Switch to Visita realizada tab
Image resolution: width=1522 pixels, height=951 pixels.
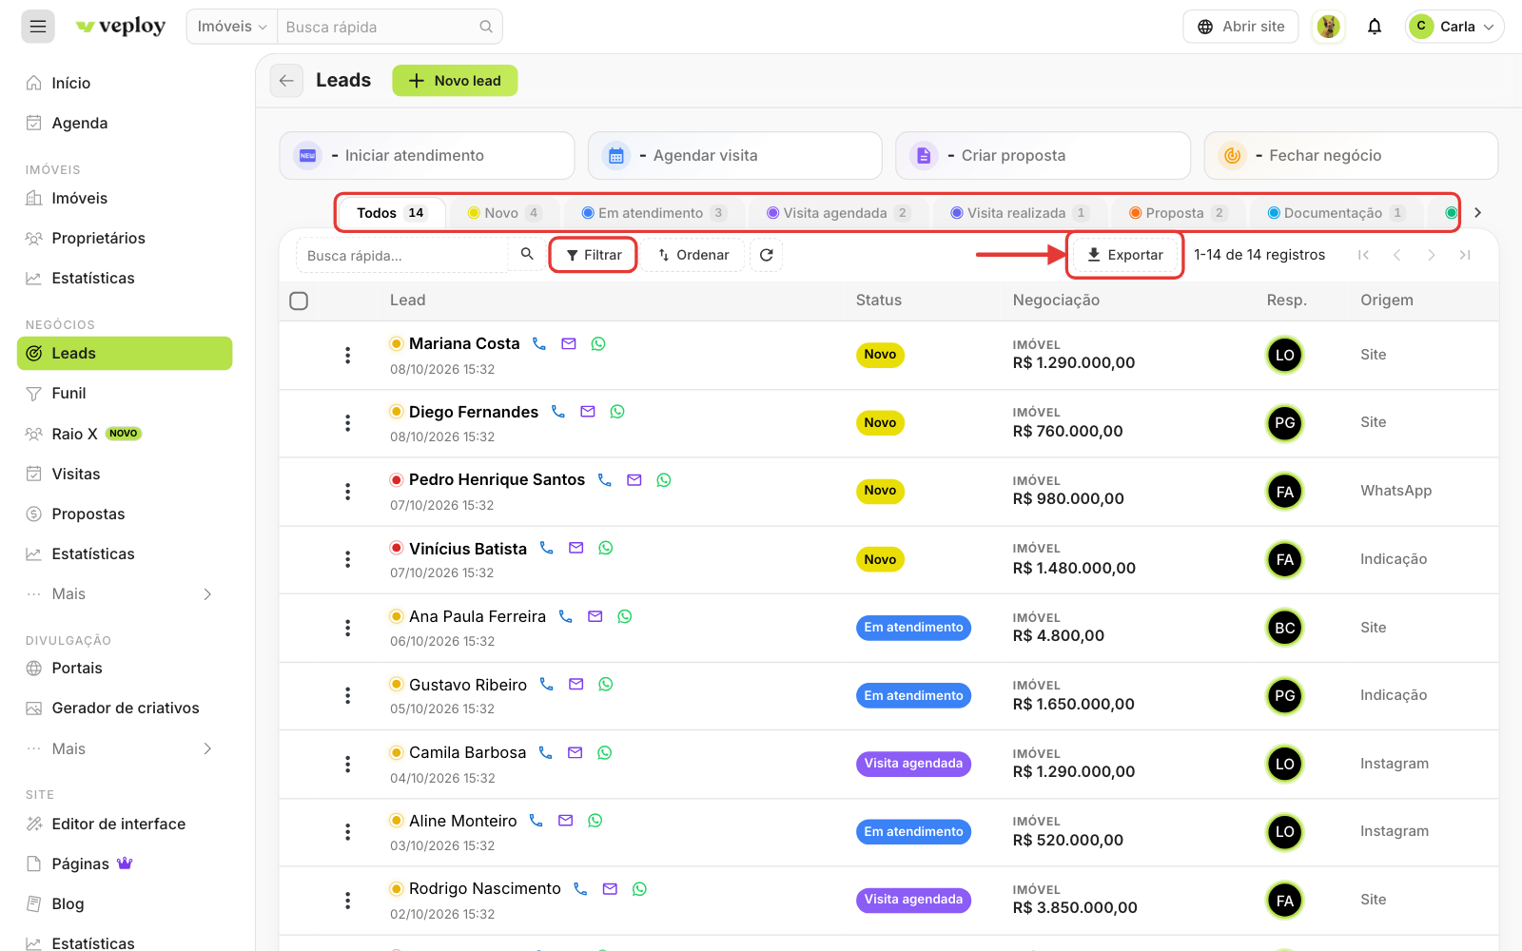click(1021, 213)
